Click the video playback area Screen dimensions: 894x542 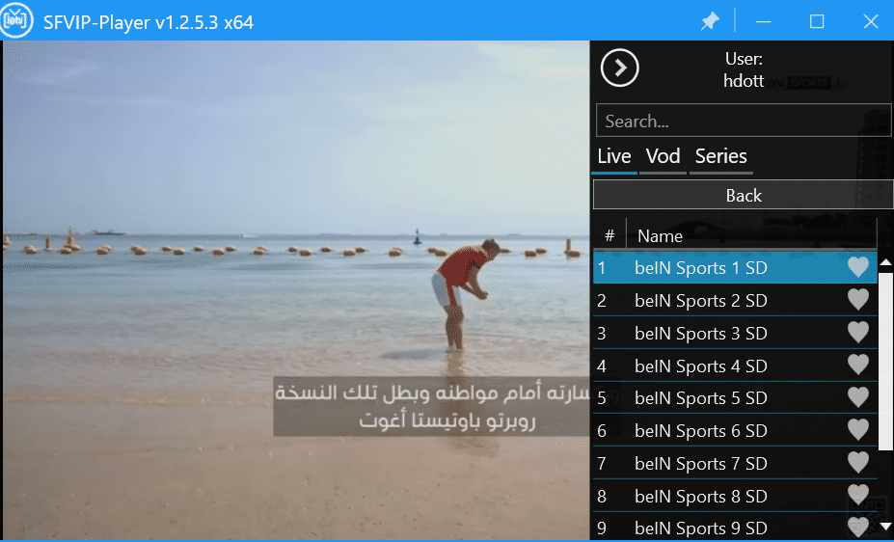click(296, 289)
